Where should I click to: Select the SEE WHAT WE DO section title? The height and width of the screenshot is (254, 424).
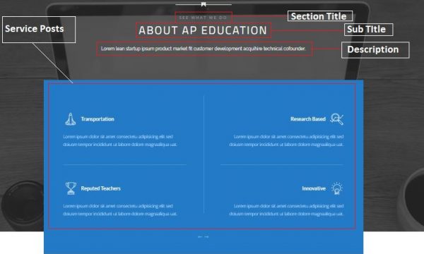click(203, 18)
